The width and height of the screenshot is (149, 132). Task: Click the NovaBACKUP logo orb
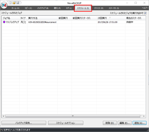click(4, 5)
